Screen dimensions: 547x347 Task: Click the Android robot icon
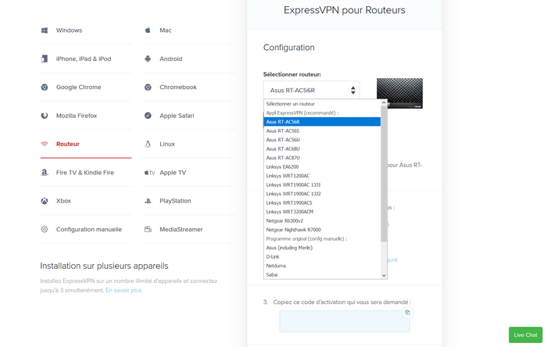coord(148,59)
